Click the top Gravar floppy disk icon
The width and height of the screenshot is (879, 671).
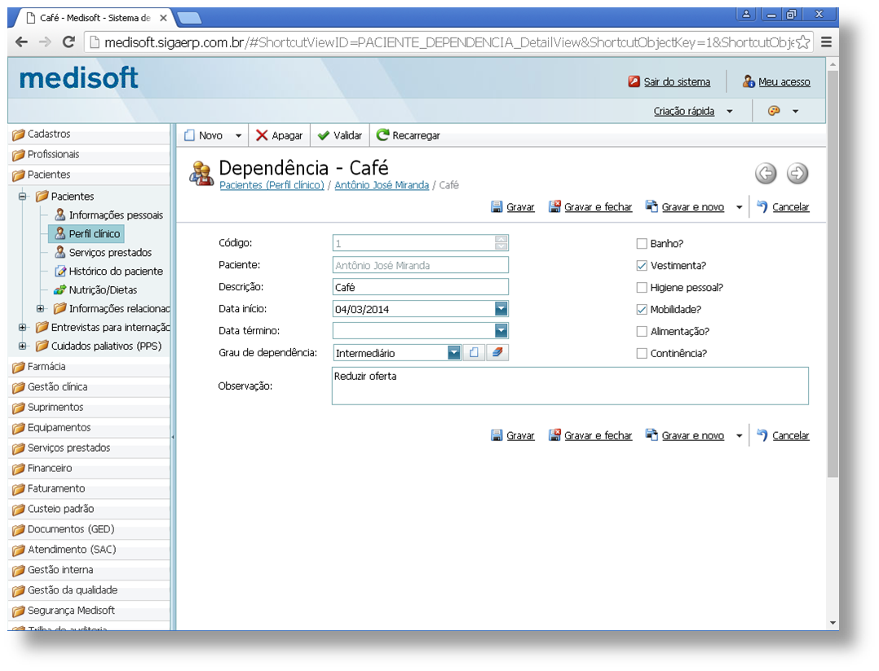[x=497, y=207]
